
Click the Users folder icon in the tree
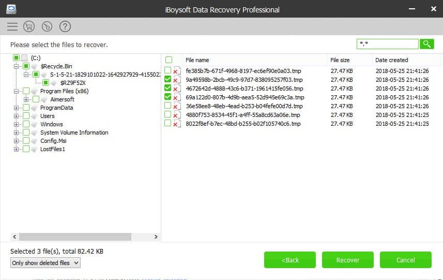(x=35, y=116)
